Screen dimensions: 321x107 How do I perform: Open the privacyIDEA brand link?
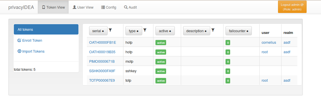coord(21,7)
